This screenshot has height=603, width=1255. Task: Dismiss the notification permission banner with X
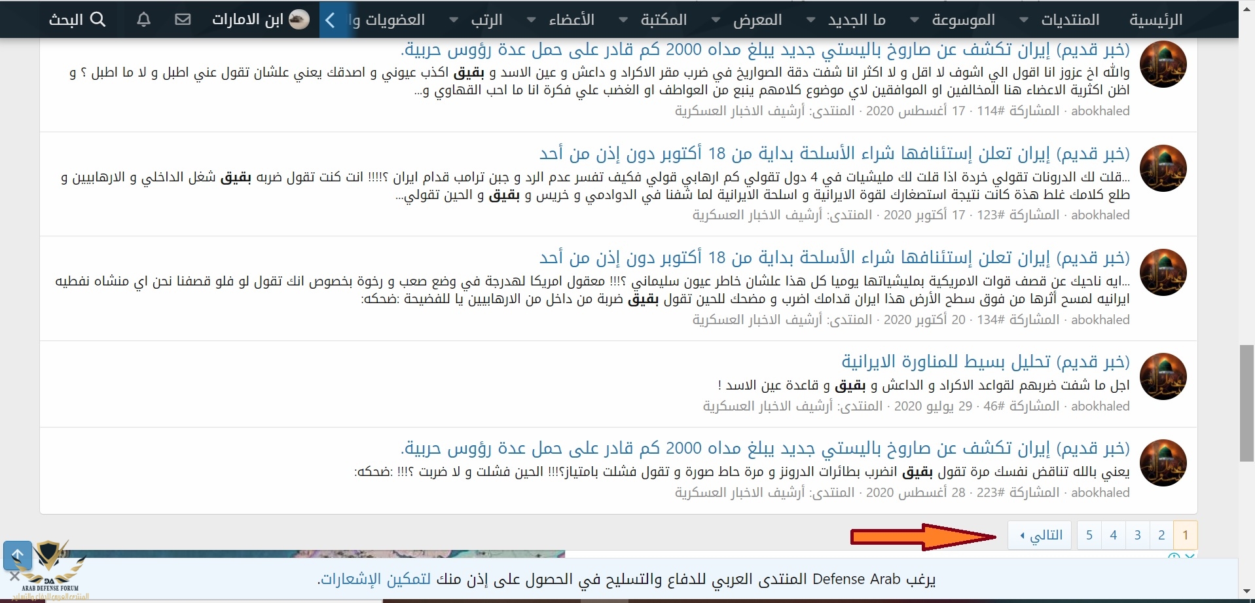coord(14,577)
